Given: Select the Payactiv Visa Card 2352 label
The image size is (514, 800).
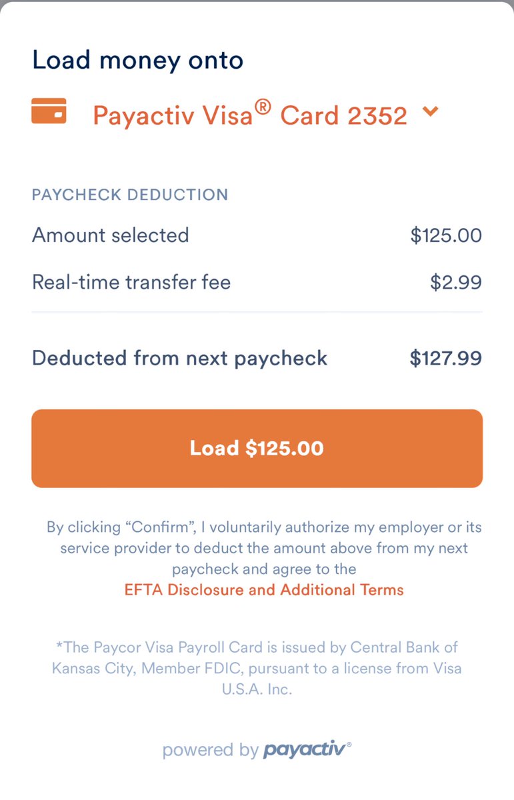Looking at the screenshot, I should [x=249, y=115].
